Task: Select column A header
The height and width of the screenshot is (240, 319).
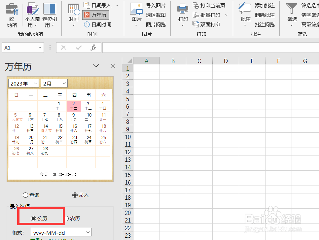Action: coord(146,61)
